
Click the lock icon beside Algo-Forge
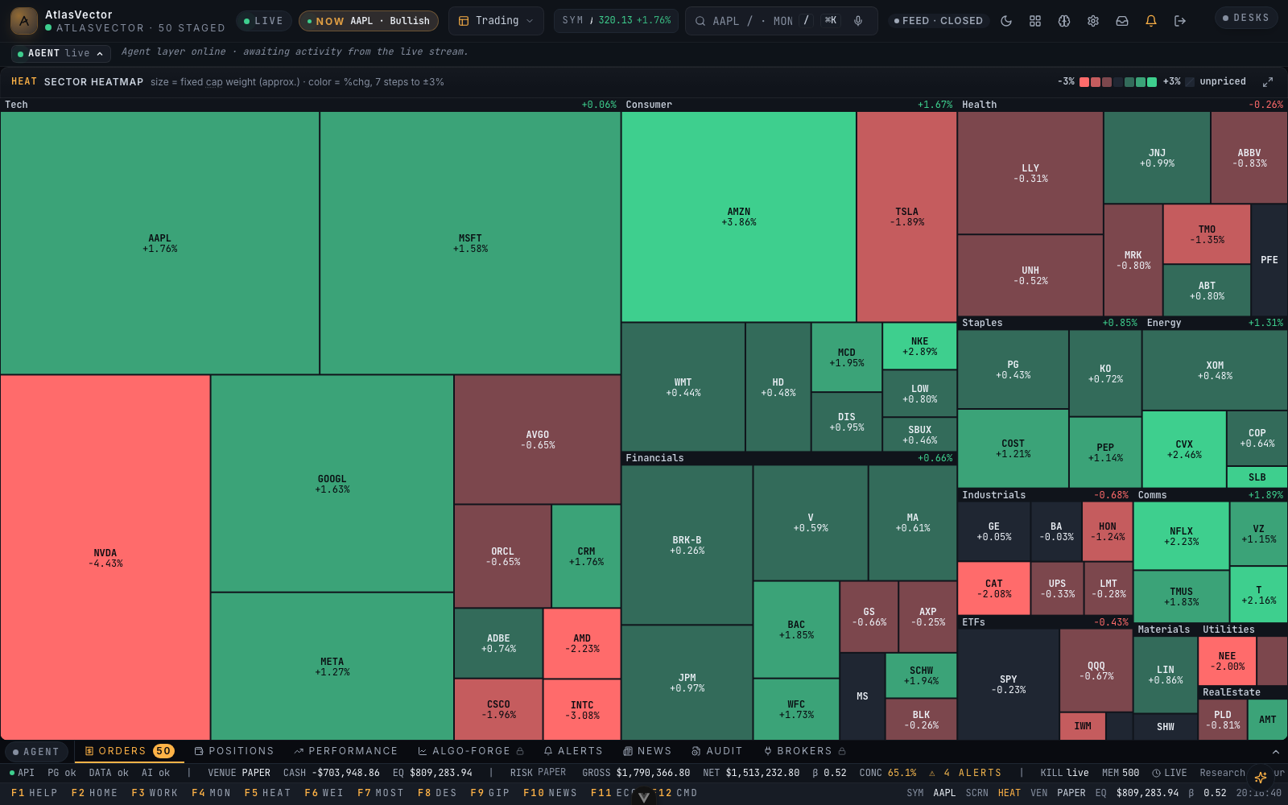(520, 751)
